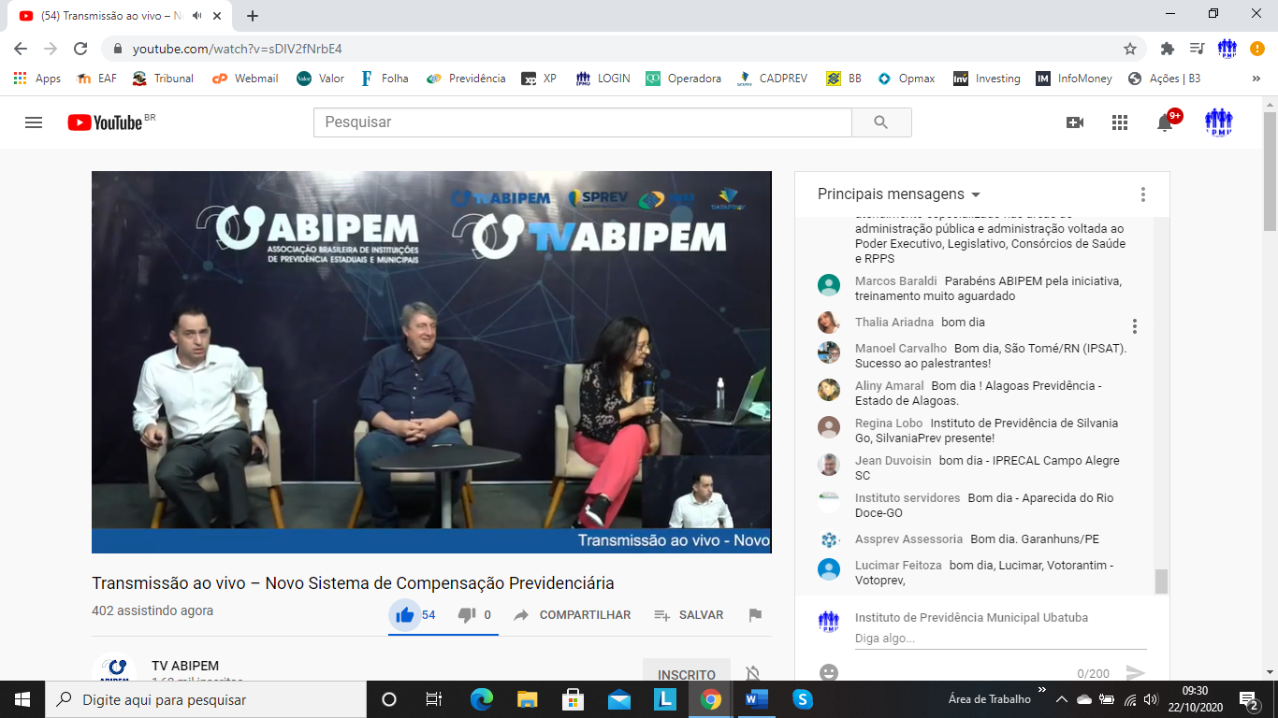
Task: Click the Pesquisar search field
Action: coord(583,122)
